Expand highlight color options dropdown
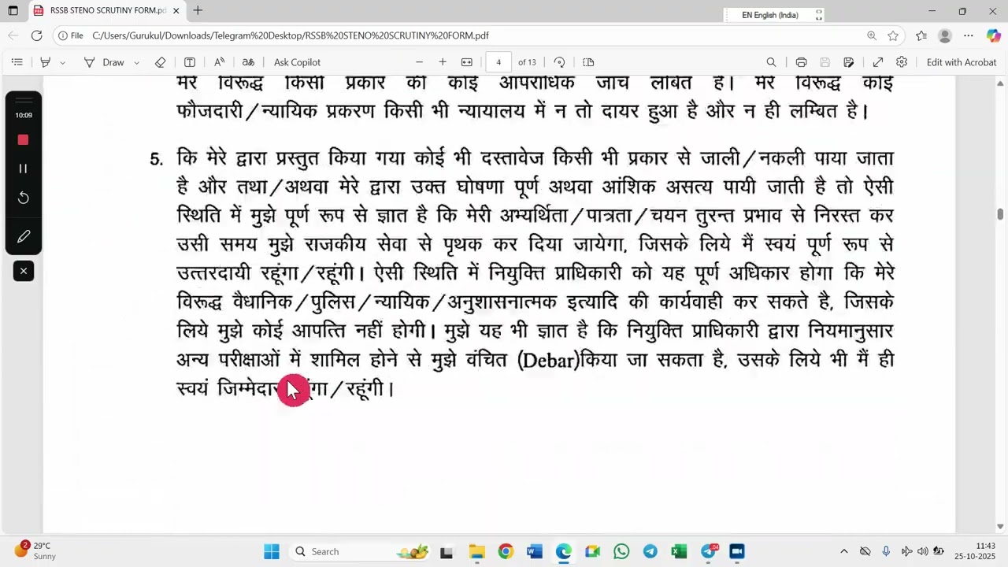The image size is (1008, 567). tap(62, 62)
